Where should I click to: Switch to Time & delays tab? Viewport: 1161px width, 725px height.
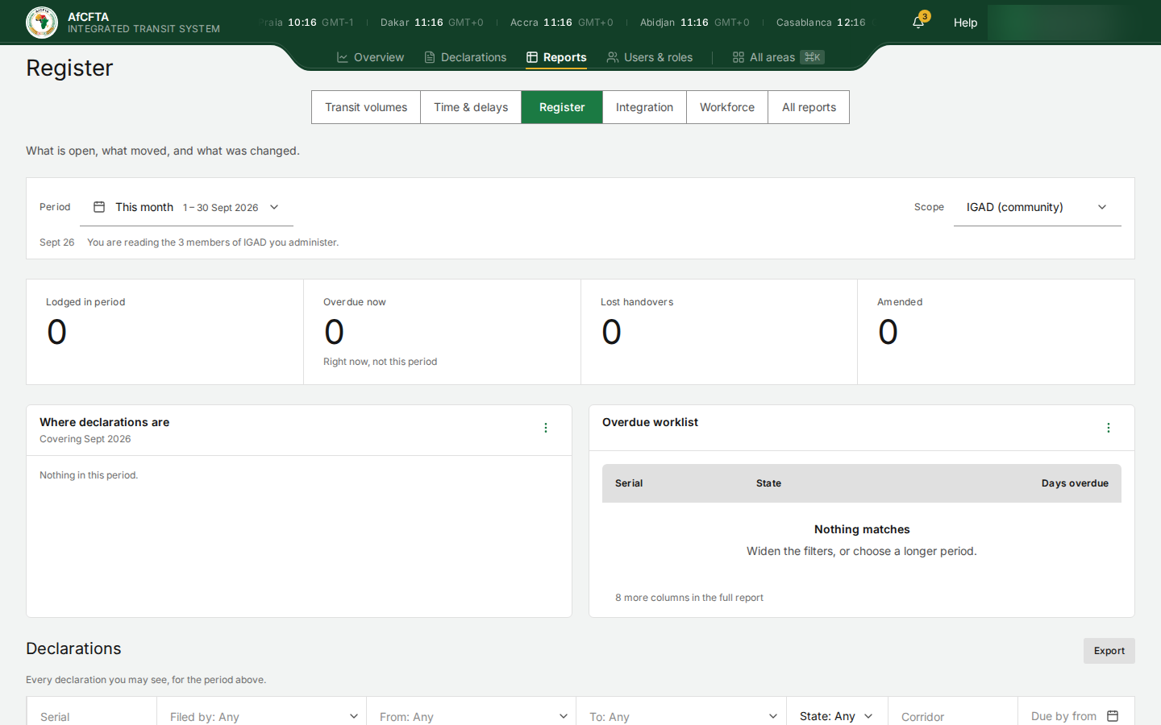tap(471, 107)
